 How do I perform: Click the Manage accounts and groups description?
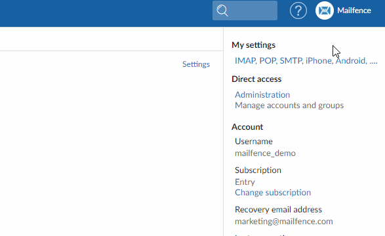coord(289,106)
